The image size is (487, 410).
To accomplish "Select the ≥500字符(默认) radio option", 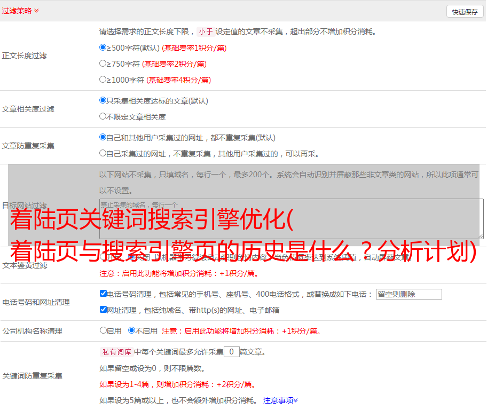I will 103,48.
